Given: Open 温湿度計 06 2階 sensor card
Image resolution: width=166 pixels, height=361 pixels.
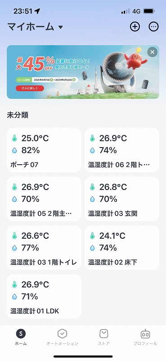Looking at the screenshot, I should click(122, 150).
